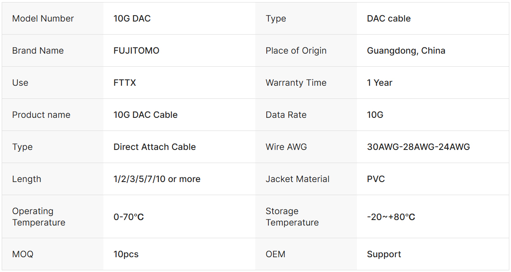The width and height of the screenshot is (511, 272).
Task: Click the "1/2/3/5/7/10 or more" length value
Action: coord(157,179)
